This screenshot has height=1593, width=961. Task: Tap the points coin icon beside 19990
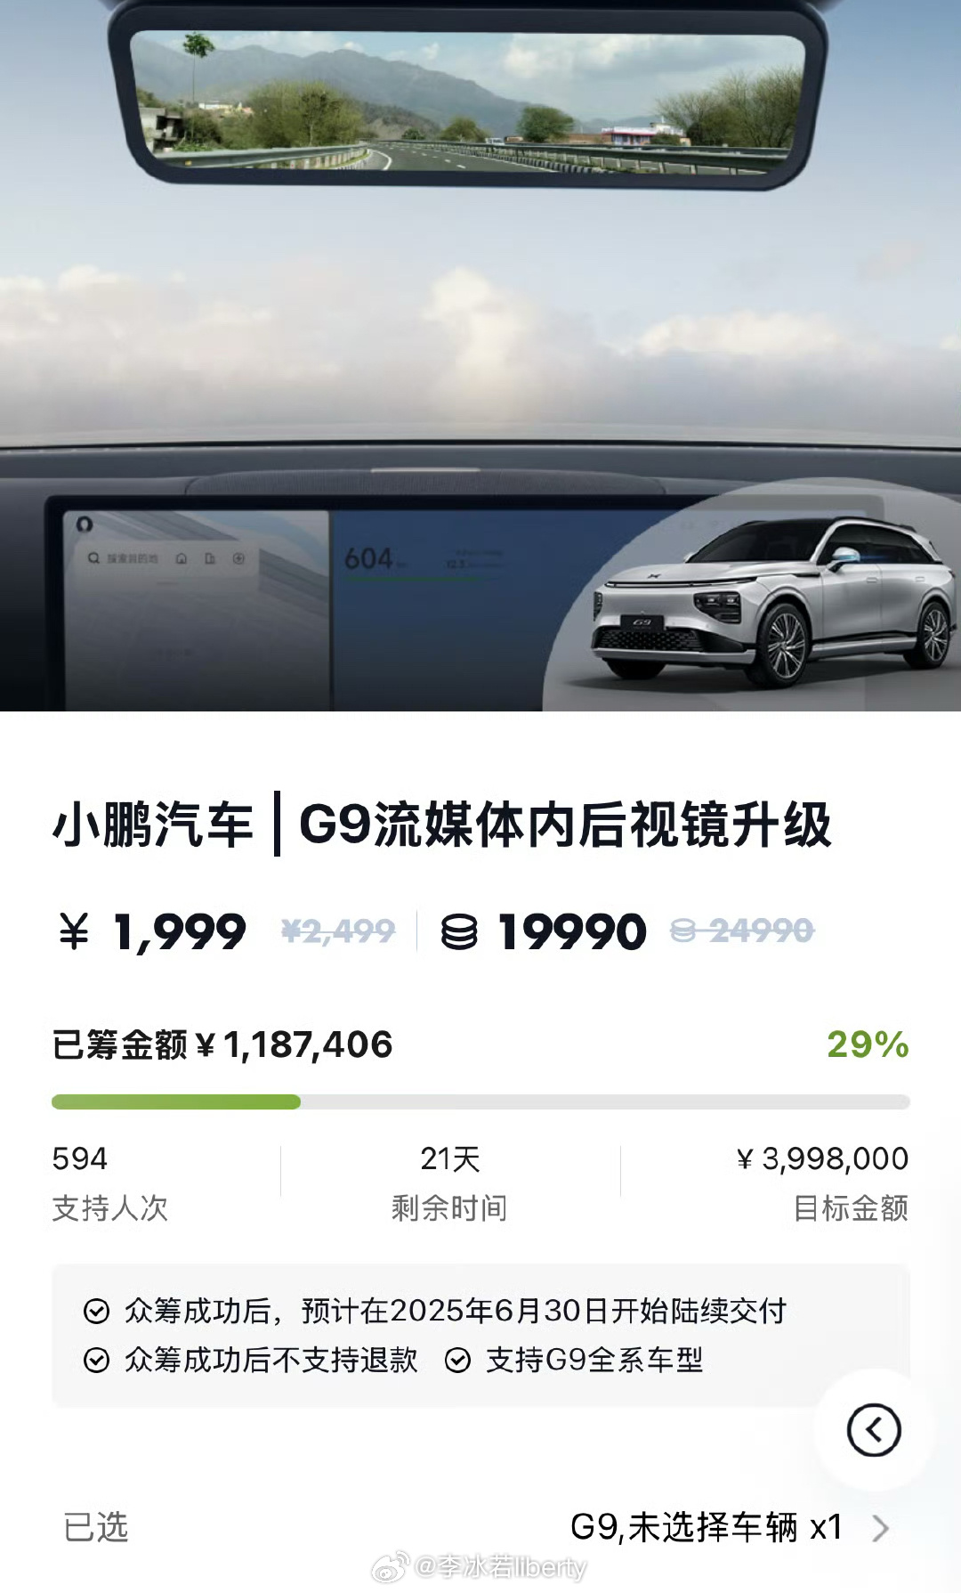coord(459,932)
